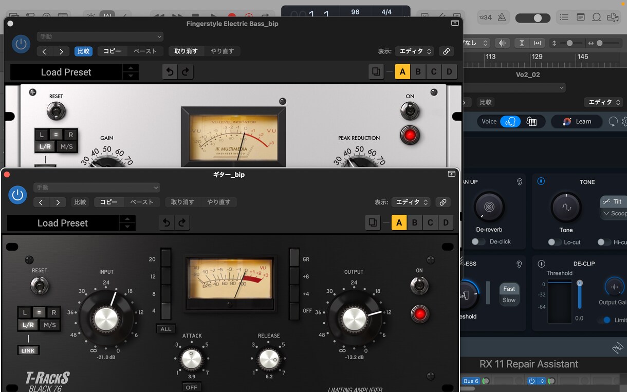
Task: Click 比較 button in Fingerstyle Electric Bass window
Action: point(83,51)
